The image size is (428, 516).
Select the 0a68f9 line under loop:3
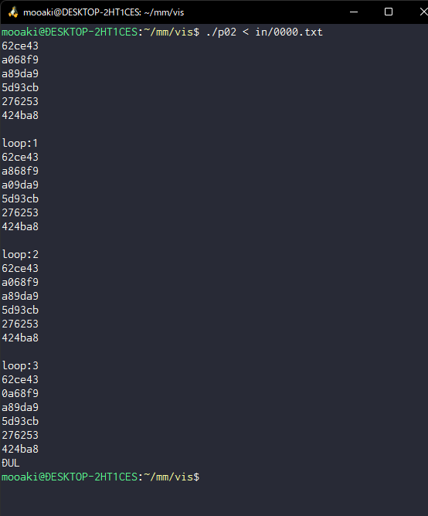pos(20,394)
